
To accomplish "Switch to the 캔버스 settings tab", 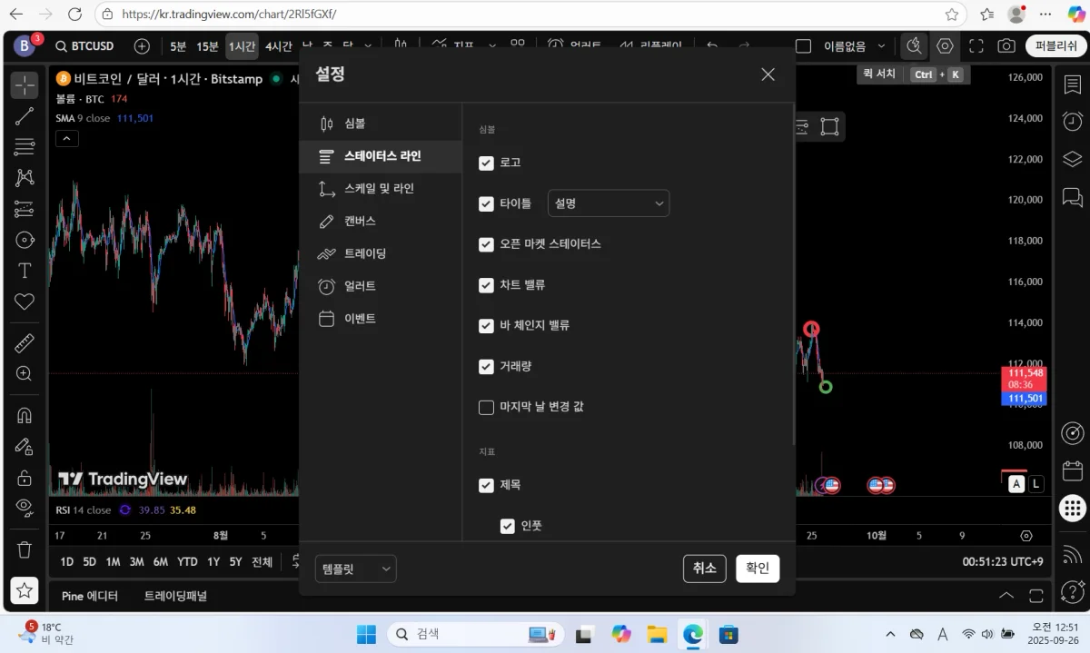I will point(359,221).
